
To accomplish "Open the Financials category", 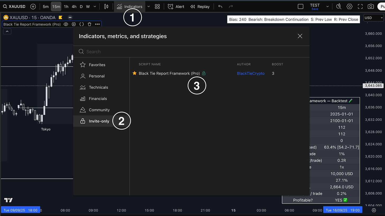I will click(101, 99).
